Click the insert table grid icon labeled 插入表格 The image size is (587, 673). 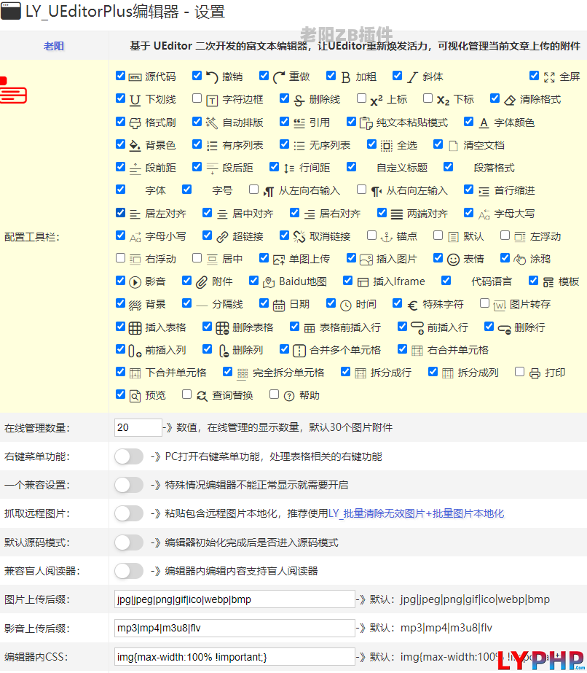pos(135,327)
